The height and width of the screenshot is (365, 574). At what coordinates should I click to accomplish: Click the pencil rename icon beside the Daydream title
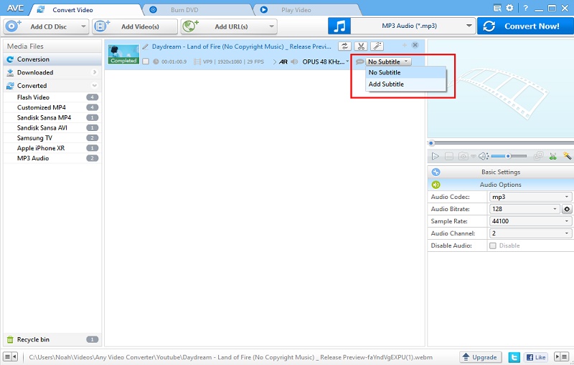pos(146,47)
